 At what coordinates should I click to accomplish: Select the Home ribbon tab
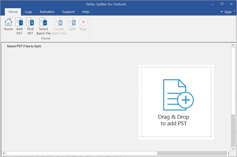click(x=13, y=12)
